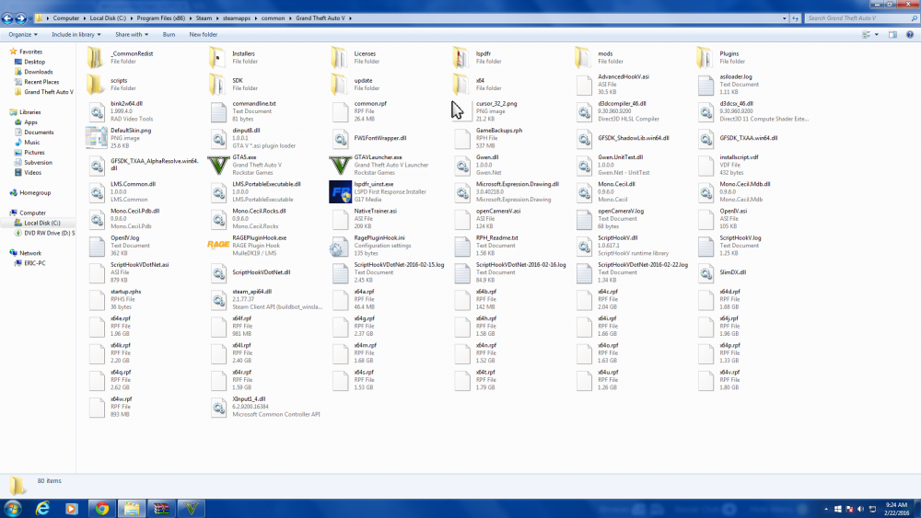The image size is (921, 518).
Task: Click the taskbar clock showing 9:24 AM
Action: click(x=896, y=509)
